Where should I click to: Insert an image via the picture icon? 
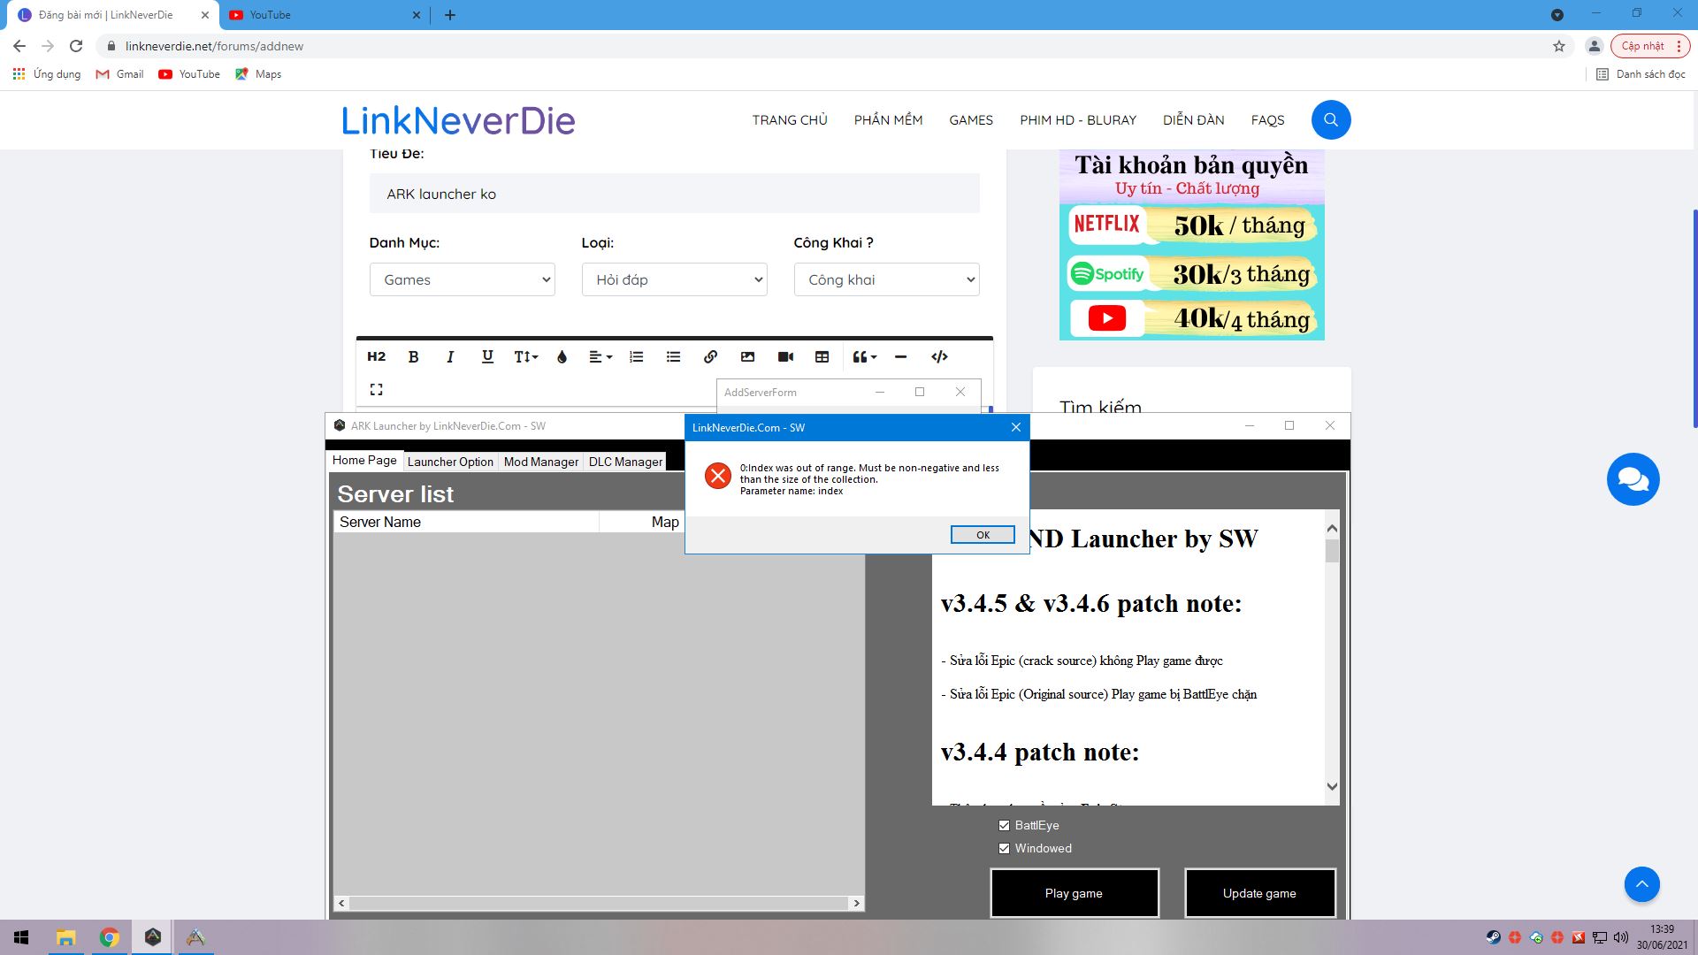pyautogui.click(x=747, y=357)
